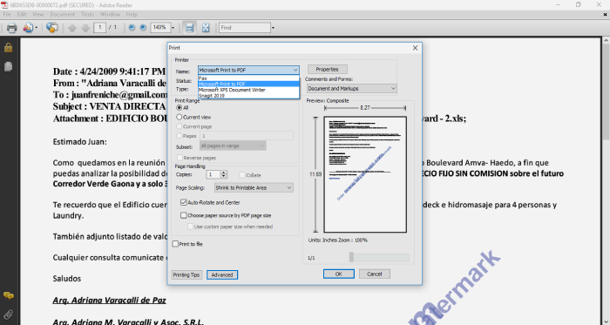
Task: Click the Print icon in toolbar
Action: (x=12, y=28)
